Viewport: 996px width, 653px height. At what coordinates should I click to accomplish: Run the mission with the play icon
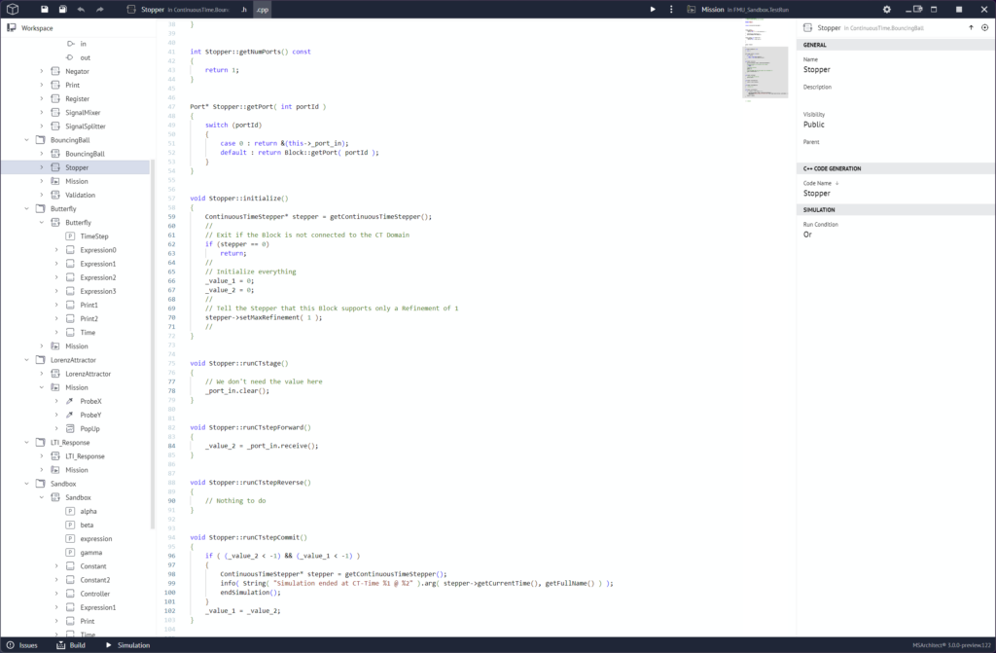653,10
